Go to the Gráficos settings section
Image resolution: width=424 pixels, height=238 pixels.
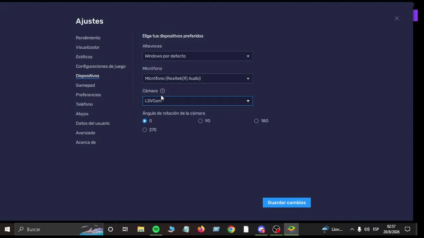(84, 57)
